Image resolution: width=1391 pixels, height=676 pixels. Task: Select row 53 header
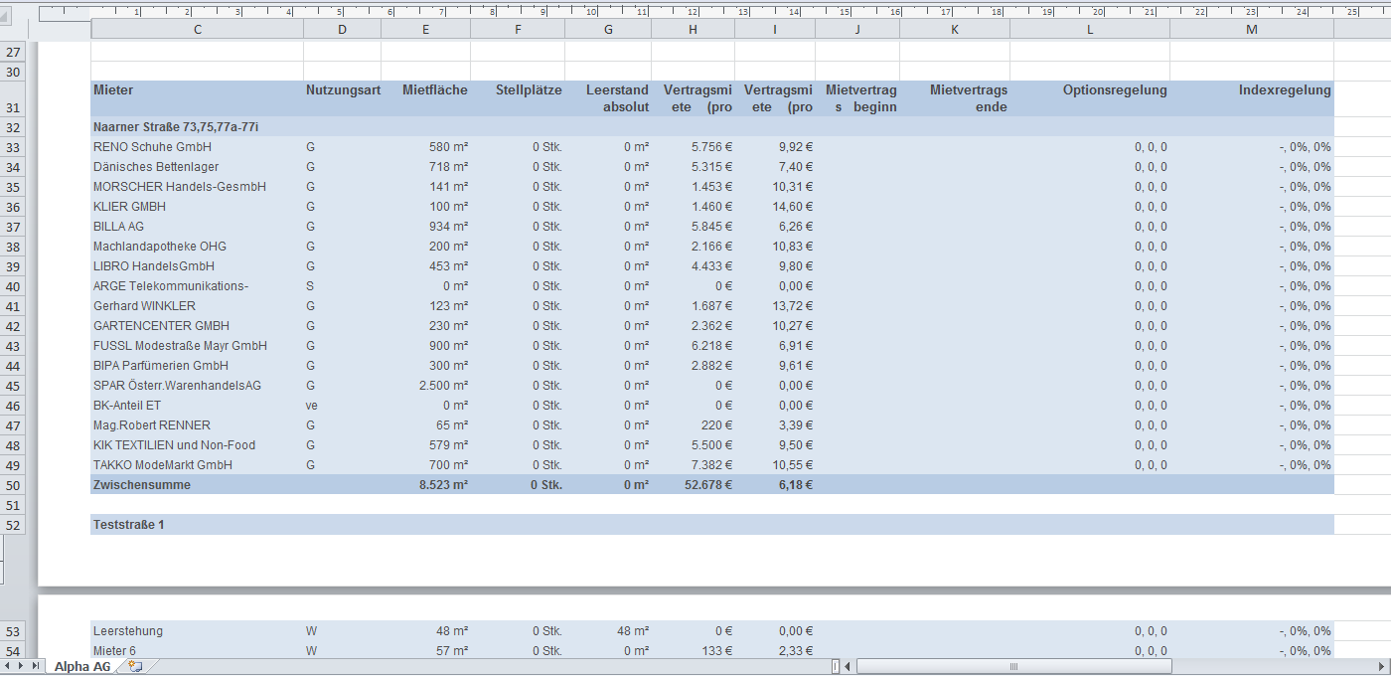tap(13, 631)
